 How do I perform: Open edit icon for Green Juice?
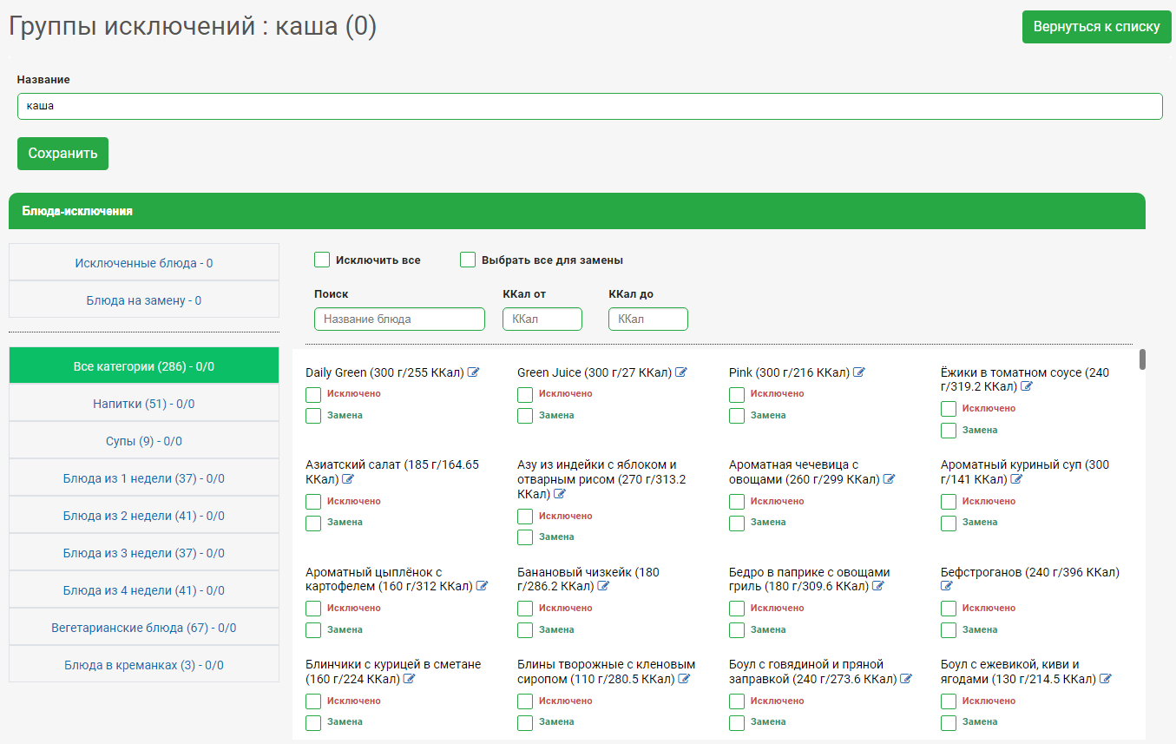click(x=681, y=372)
